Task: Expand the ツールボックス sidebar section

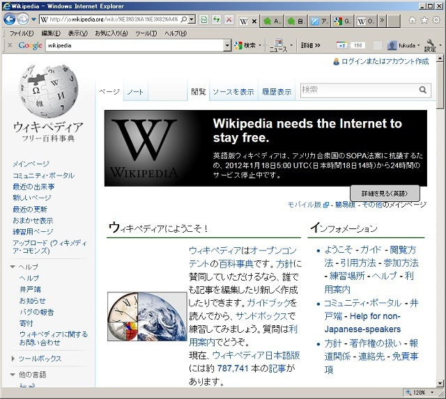Action: click(13, 359)
